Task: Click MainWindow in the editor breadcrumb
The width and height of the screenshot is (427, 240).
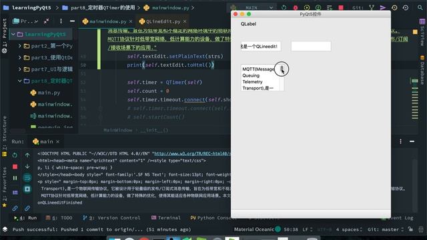Action: (117, 130)
